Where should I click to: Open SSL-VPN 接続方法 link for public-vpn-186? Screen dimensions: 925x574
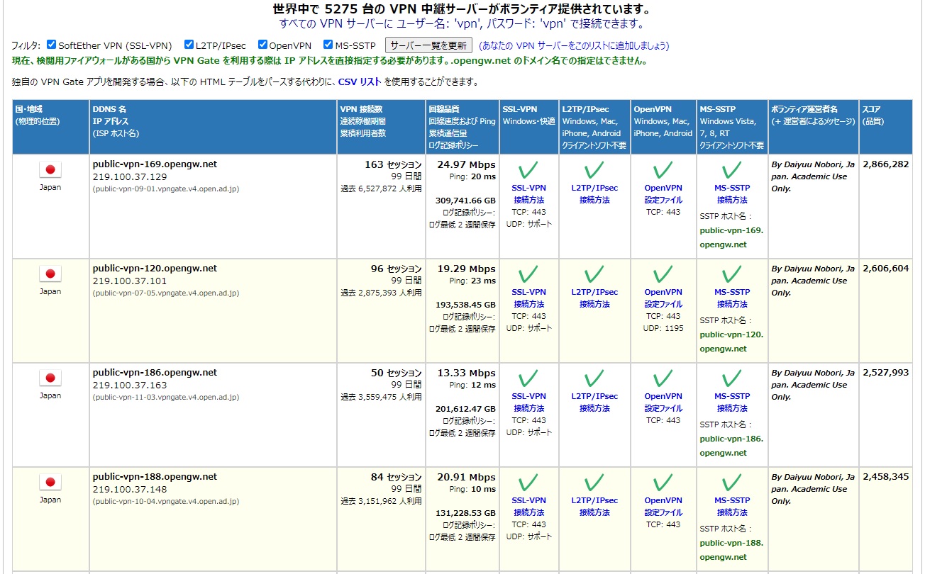pos(528,403)
